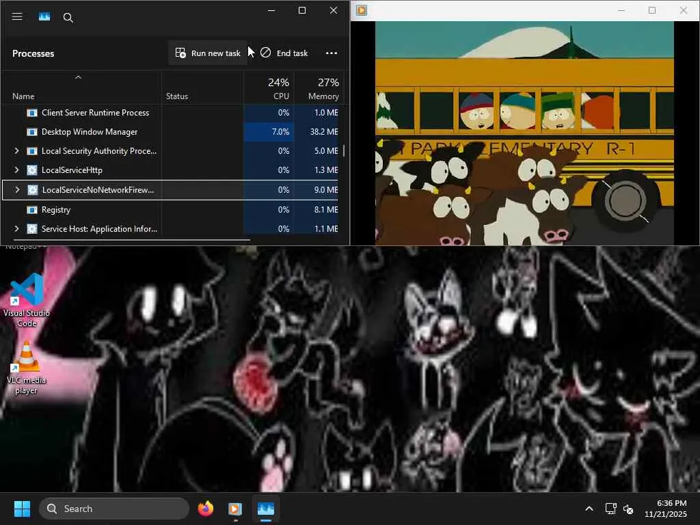Switch to Task Manager taskbar icon
Screen dimensions: 700x525
pyautogui.click(x=266, y=509)
